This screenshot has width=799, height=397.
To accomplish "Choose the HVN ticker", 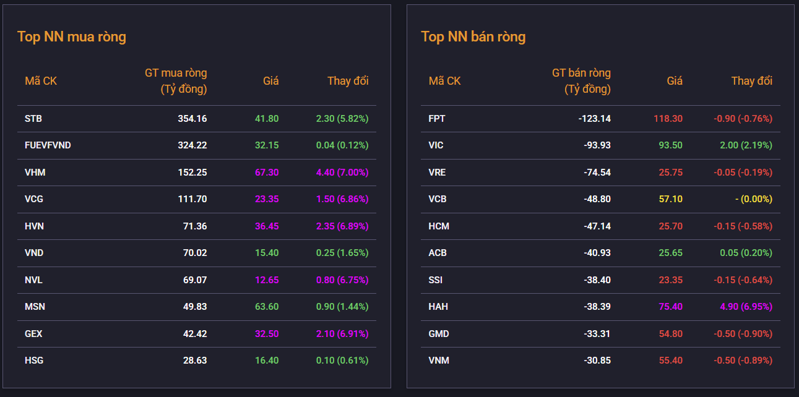I will [35, 226].
